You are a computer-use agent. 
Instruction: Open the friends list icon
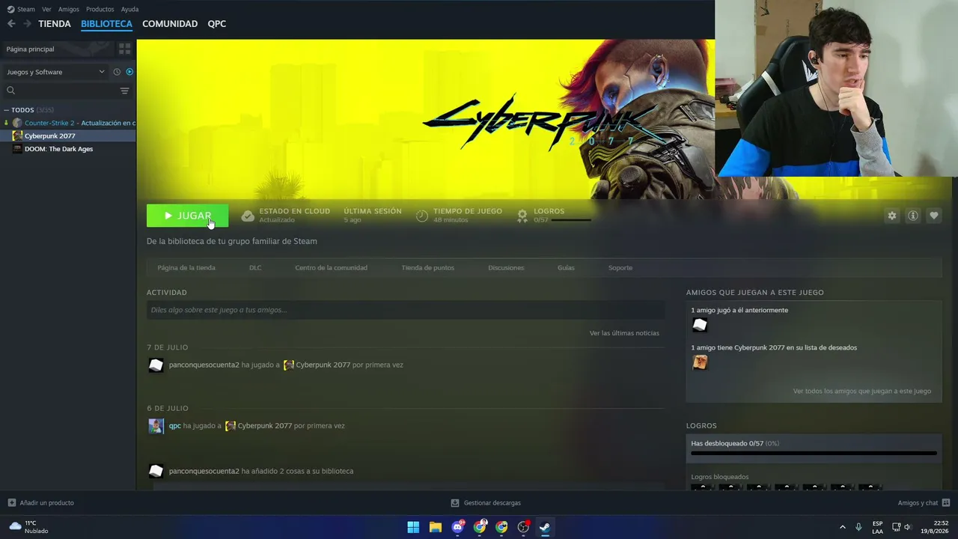point(945,503)
